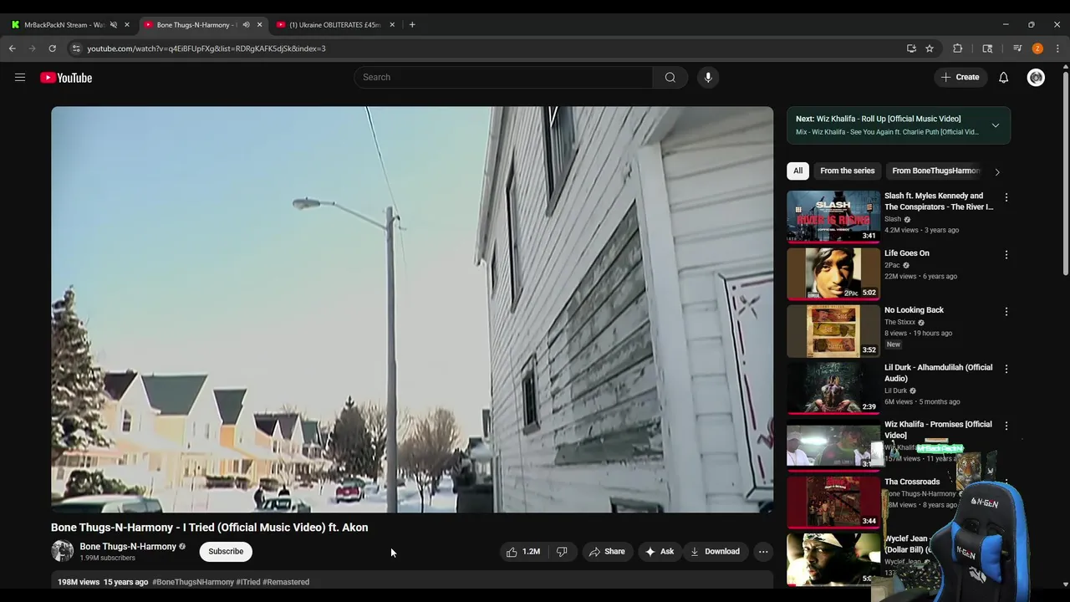Click the #ITried hashtag
Screen dimensions: 1070x602
(248, 582)
